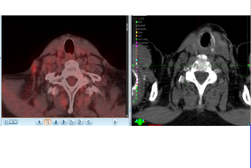Click the planning CT axial image
This screenshot has width=251, height=168.
pos(191,71)
